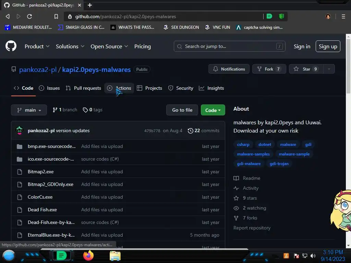Expand the Product menu
351x263 pixels.
pos(37,46)
